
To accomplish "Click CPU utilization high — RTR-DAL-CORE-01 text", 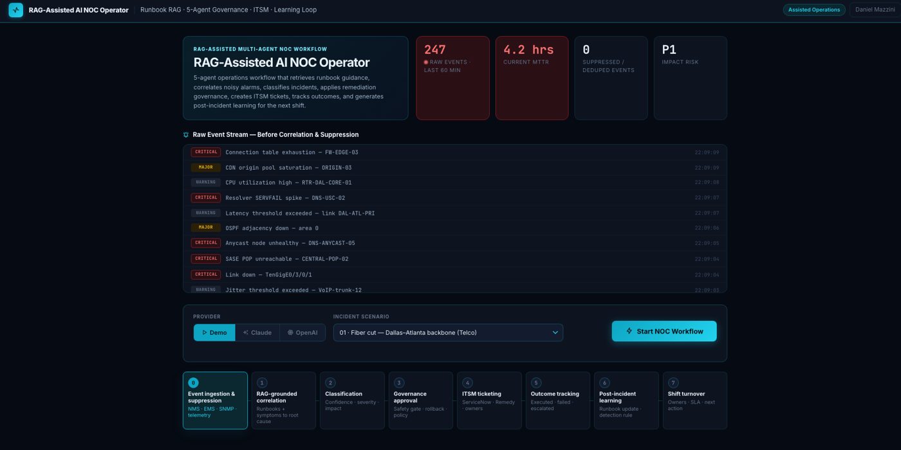I will click(288, 183).
